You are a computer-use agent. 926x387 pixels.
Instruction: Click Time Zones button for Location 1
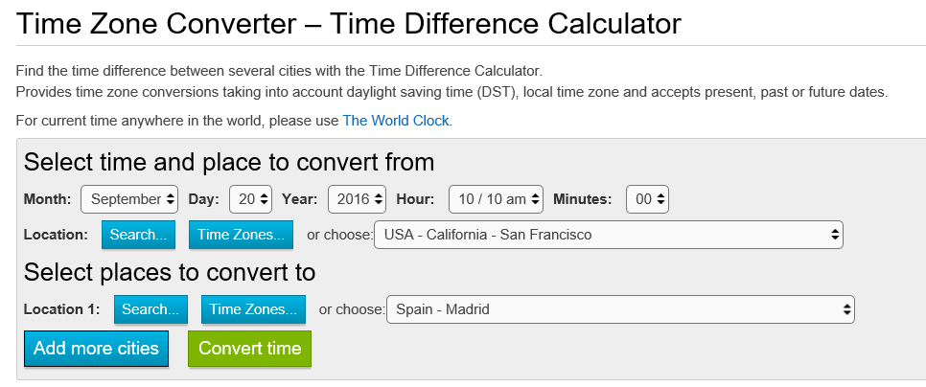point(253,308)
